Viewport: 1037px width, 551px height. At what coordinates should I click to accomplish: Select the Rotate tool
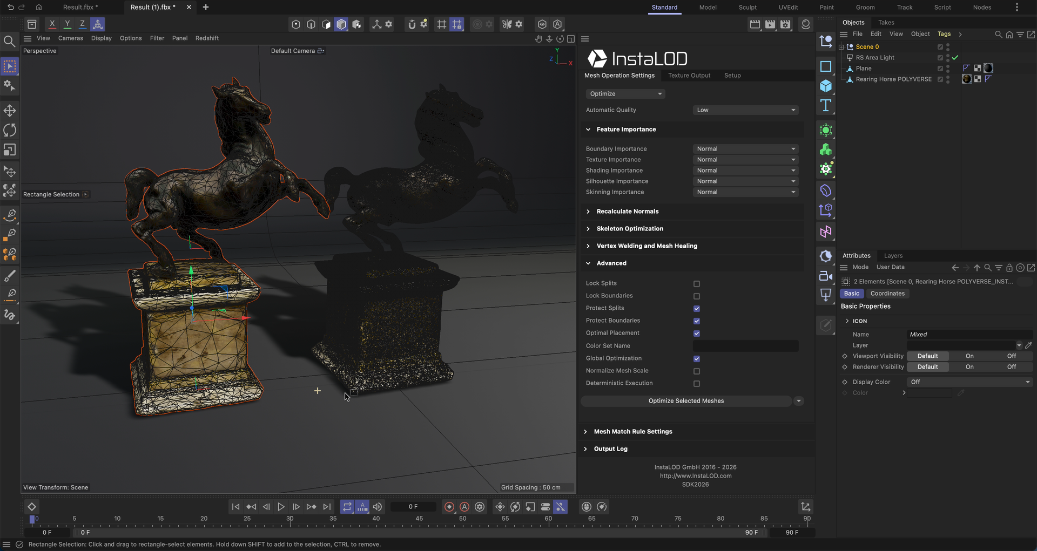(x=10, y=130)
